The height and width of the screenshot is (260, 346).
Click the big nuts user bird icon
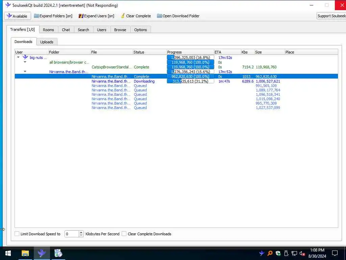click(25, 57)
